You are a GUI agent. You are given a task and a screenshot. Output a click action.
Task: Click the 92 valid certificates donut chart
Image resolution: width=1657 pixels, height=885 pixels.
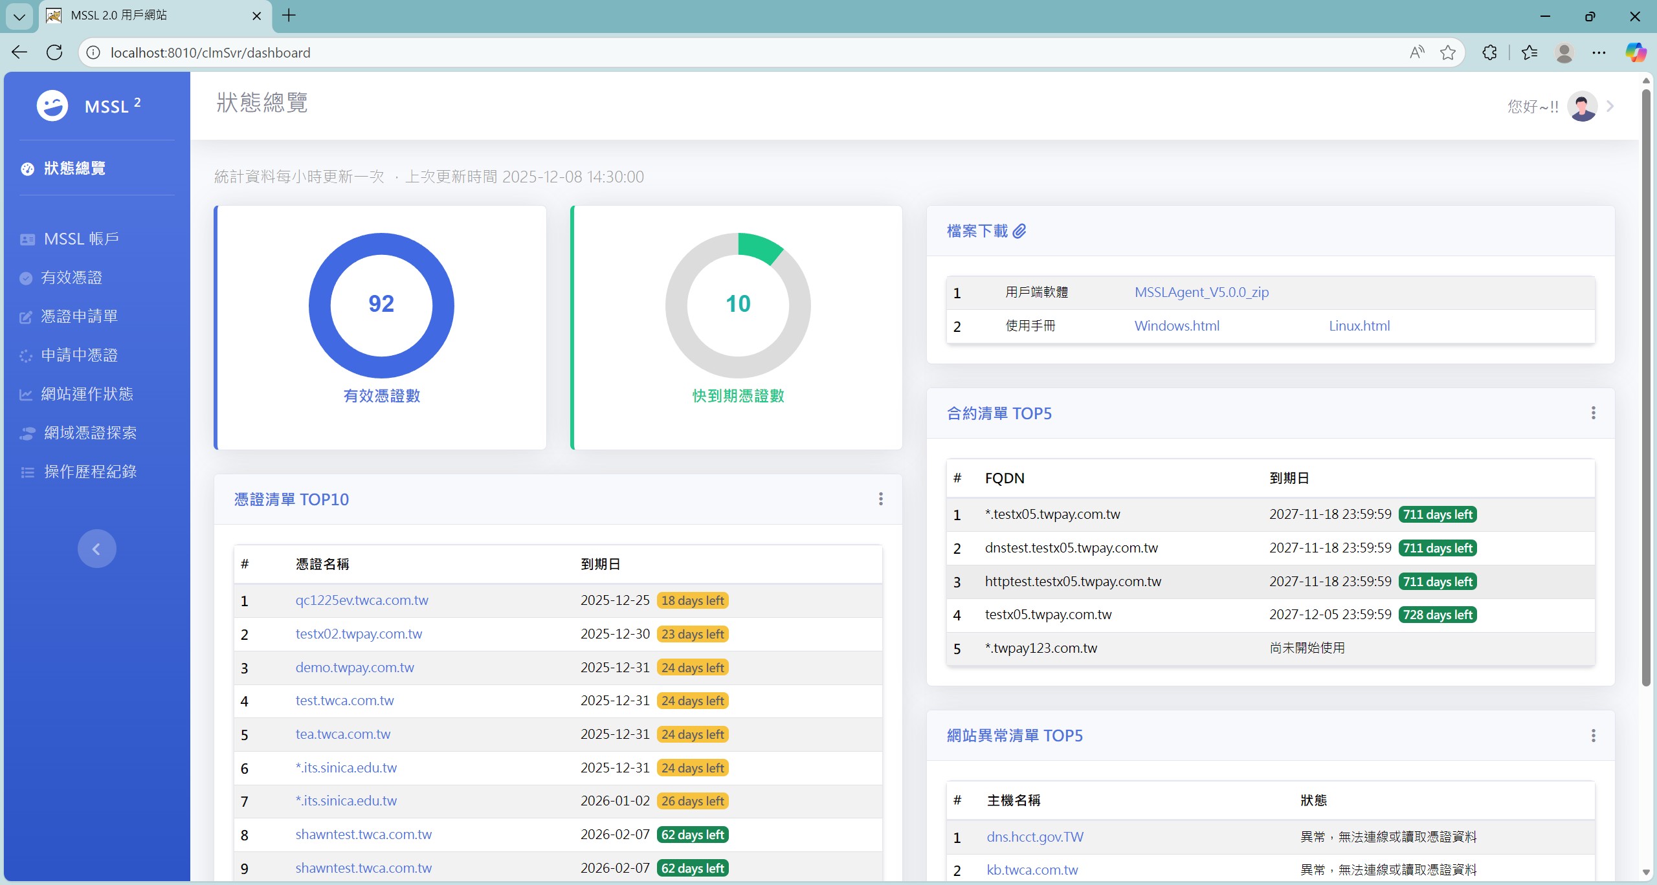click(381, 305)
